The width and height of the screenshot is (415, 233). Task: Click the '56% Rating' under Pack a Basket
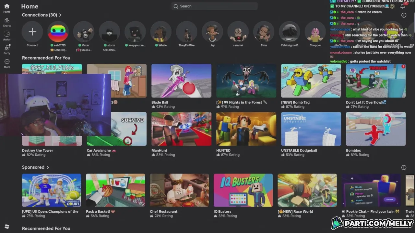[100, 216]
